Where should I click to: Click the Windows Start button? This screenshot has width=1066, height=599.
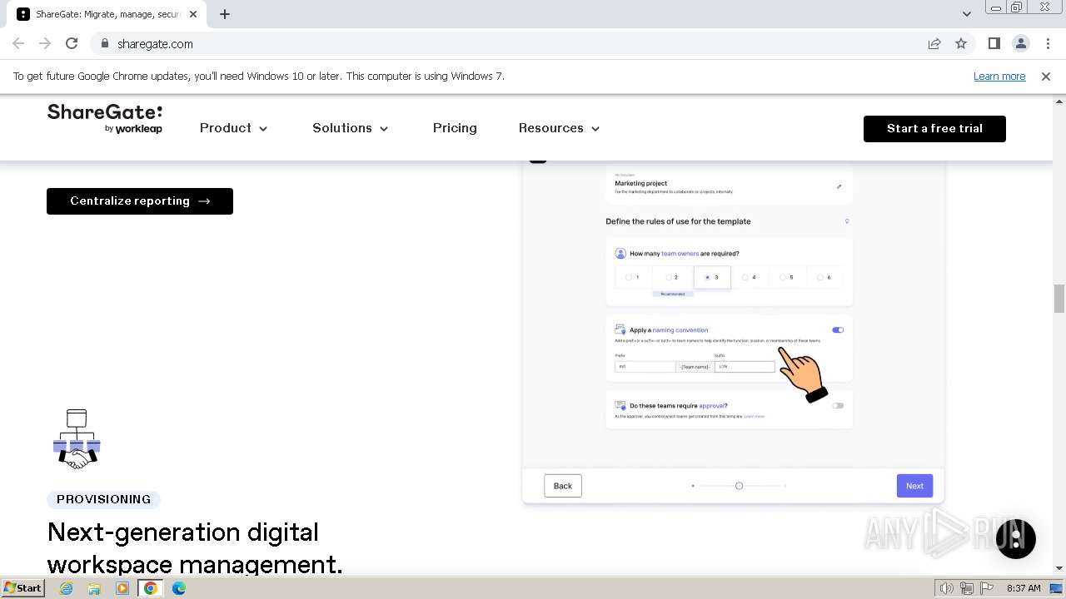(22, 588)
